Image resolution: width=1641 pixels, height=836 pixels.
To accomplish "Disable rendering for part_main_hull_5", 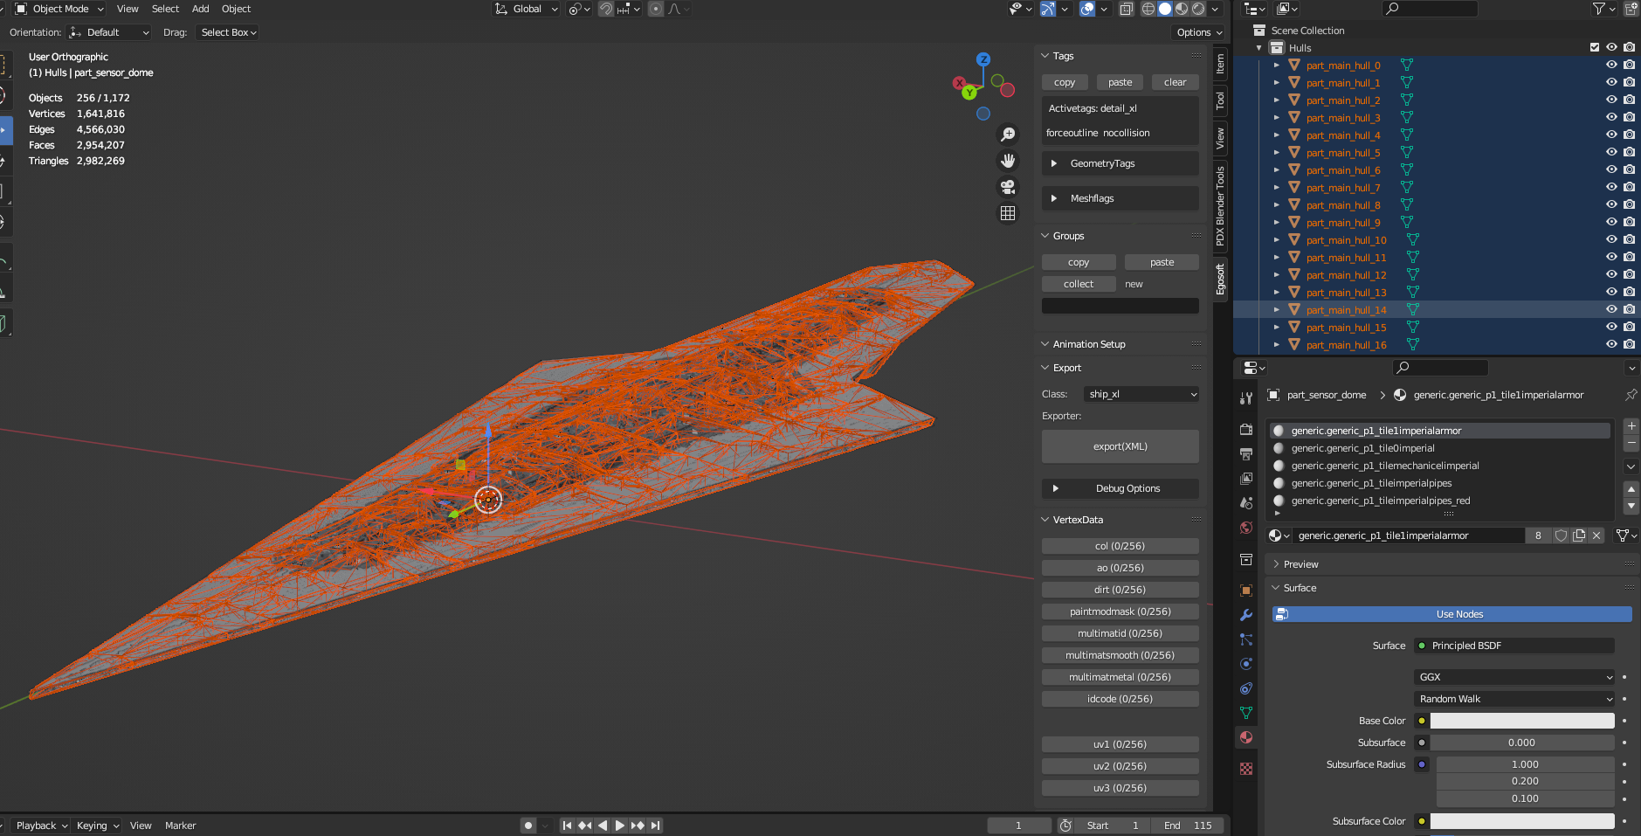I will [x=1629, y=152].
